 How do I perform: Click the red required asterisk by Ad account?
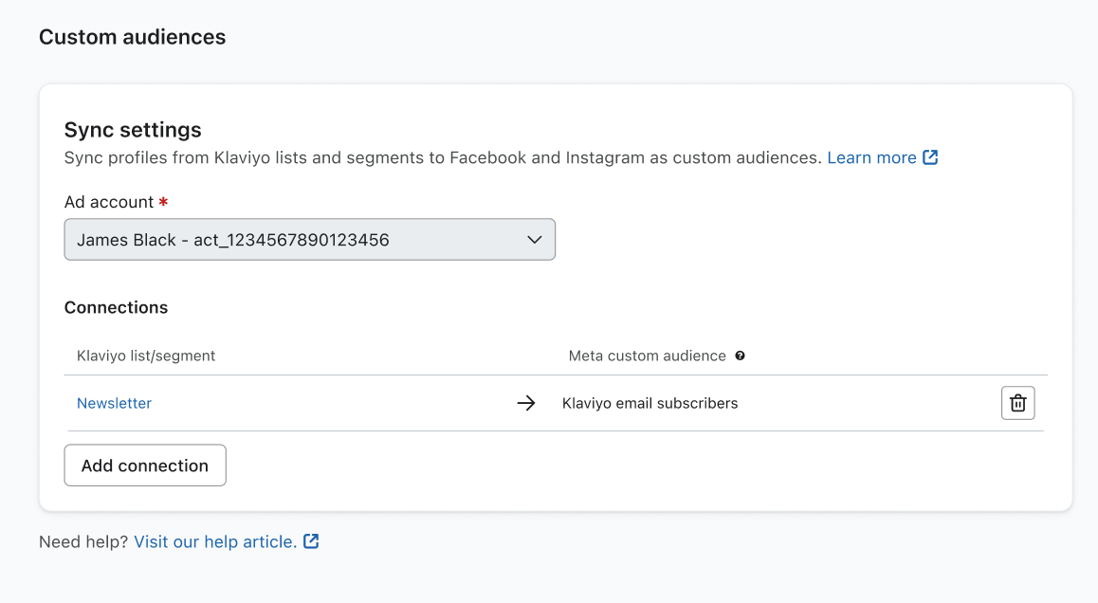[x=164, y=202]
